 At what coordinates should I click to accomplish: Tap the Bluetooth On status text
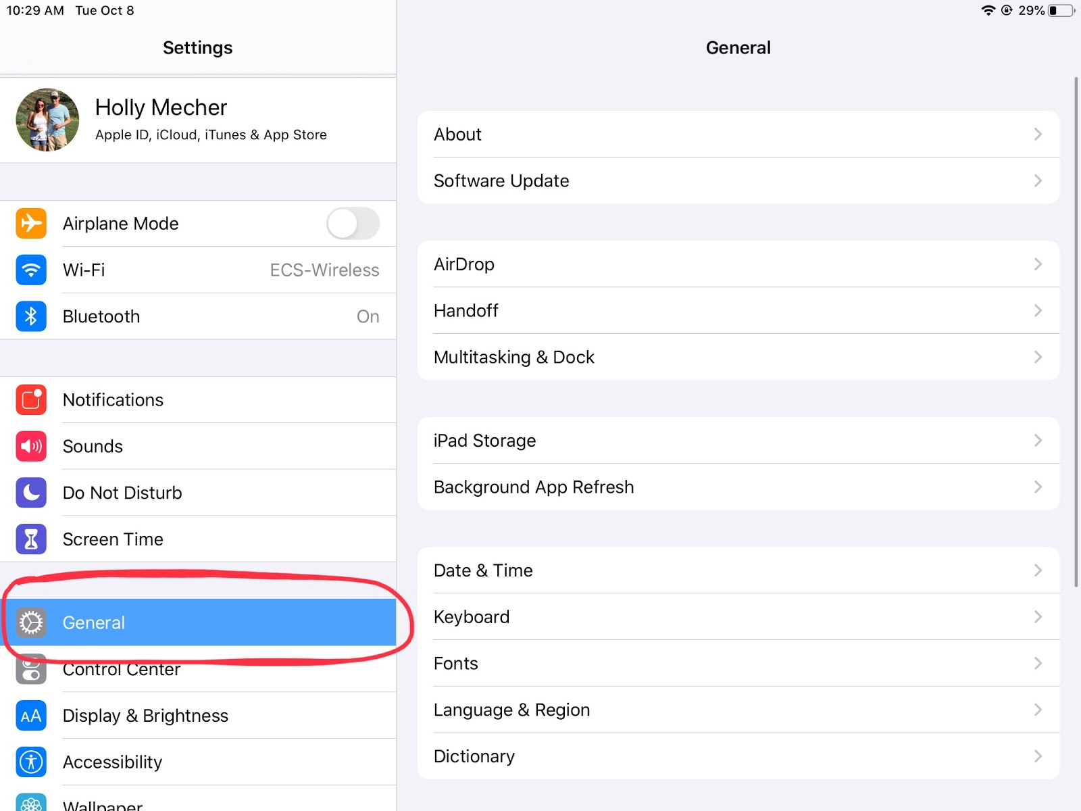coord(368,317)
